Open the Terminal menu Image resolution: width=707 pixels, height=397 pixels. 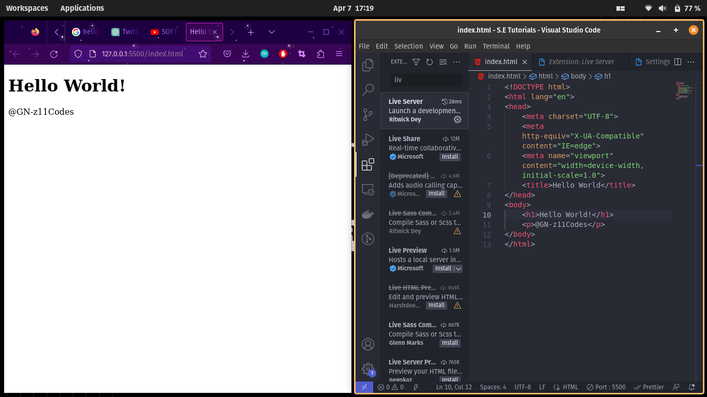coord(496,46)
